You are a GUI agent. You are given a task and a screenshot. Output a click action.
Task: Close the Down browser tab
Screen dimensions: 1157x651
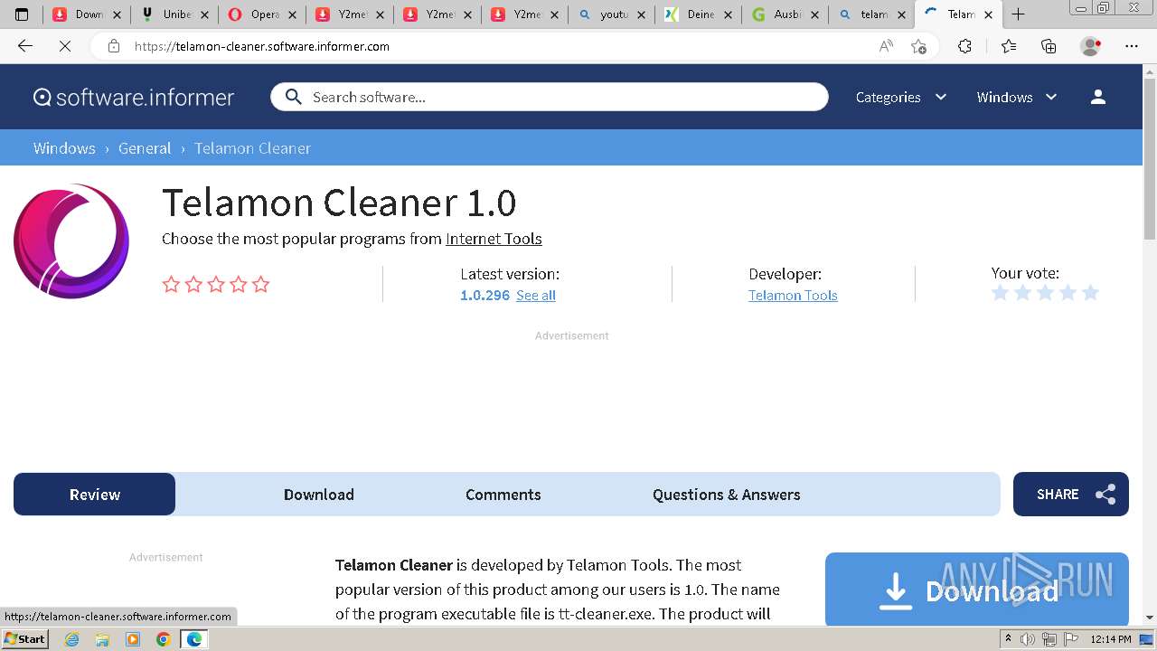[117, 14]
